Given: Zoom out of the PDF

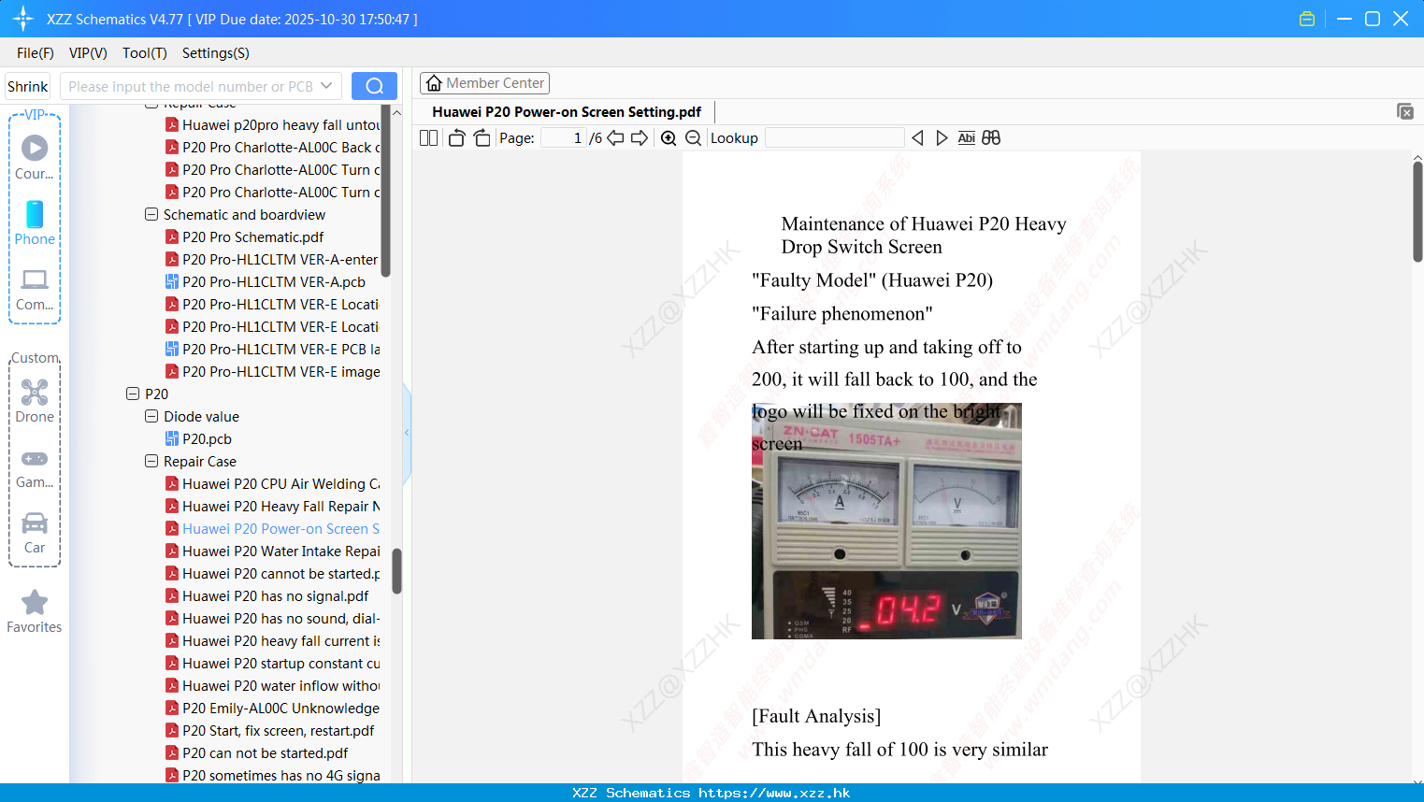Looking at the screenshot, I should [693, 138].
